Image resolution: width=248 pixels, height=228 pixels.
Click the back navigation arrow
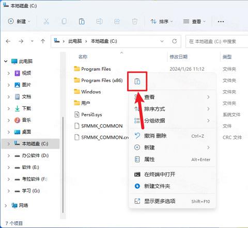pyautogui.click(x=8, y=41)
